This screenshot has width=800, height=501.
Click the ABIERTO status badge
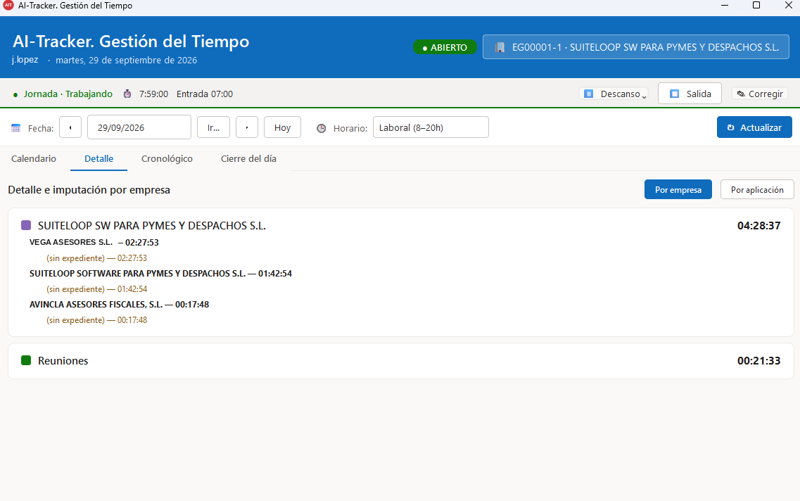pyautogui.click(x=445, y=47)
